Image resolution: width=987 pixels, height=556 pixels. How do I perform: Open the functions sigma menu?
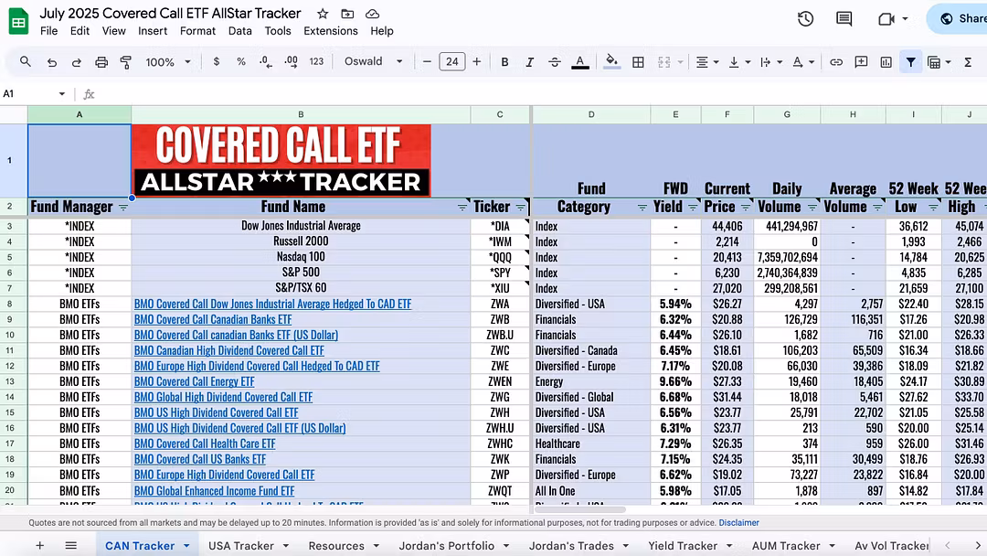968,61
